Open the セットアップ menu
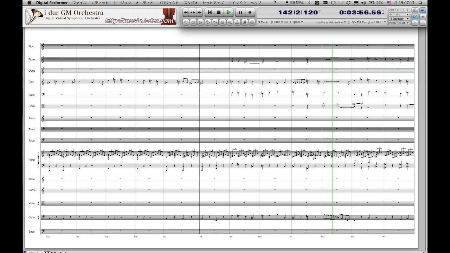450x253 pixels. [x=213, y=3]
